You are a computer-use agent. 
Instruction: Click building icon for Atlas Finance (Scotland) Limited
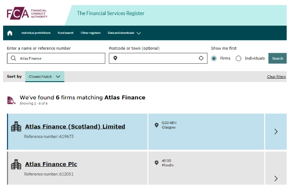click(16, 127)
